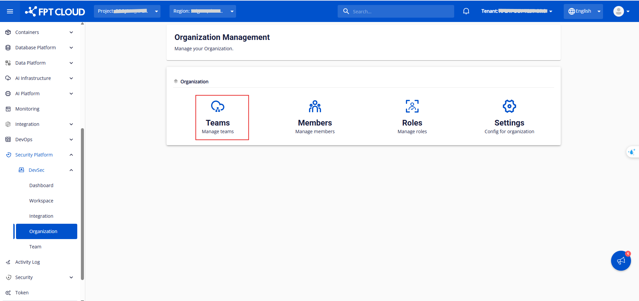Viewport: 639px width, 301px height.
Task: Toggle the hamburger menu icon
Action: (10, 11)
